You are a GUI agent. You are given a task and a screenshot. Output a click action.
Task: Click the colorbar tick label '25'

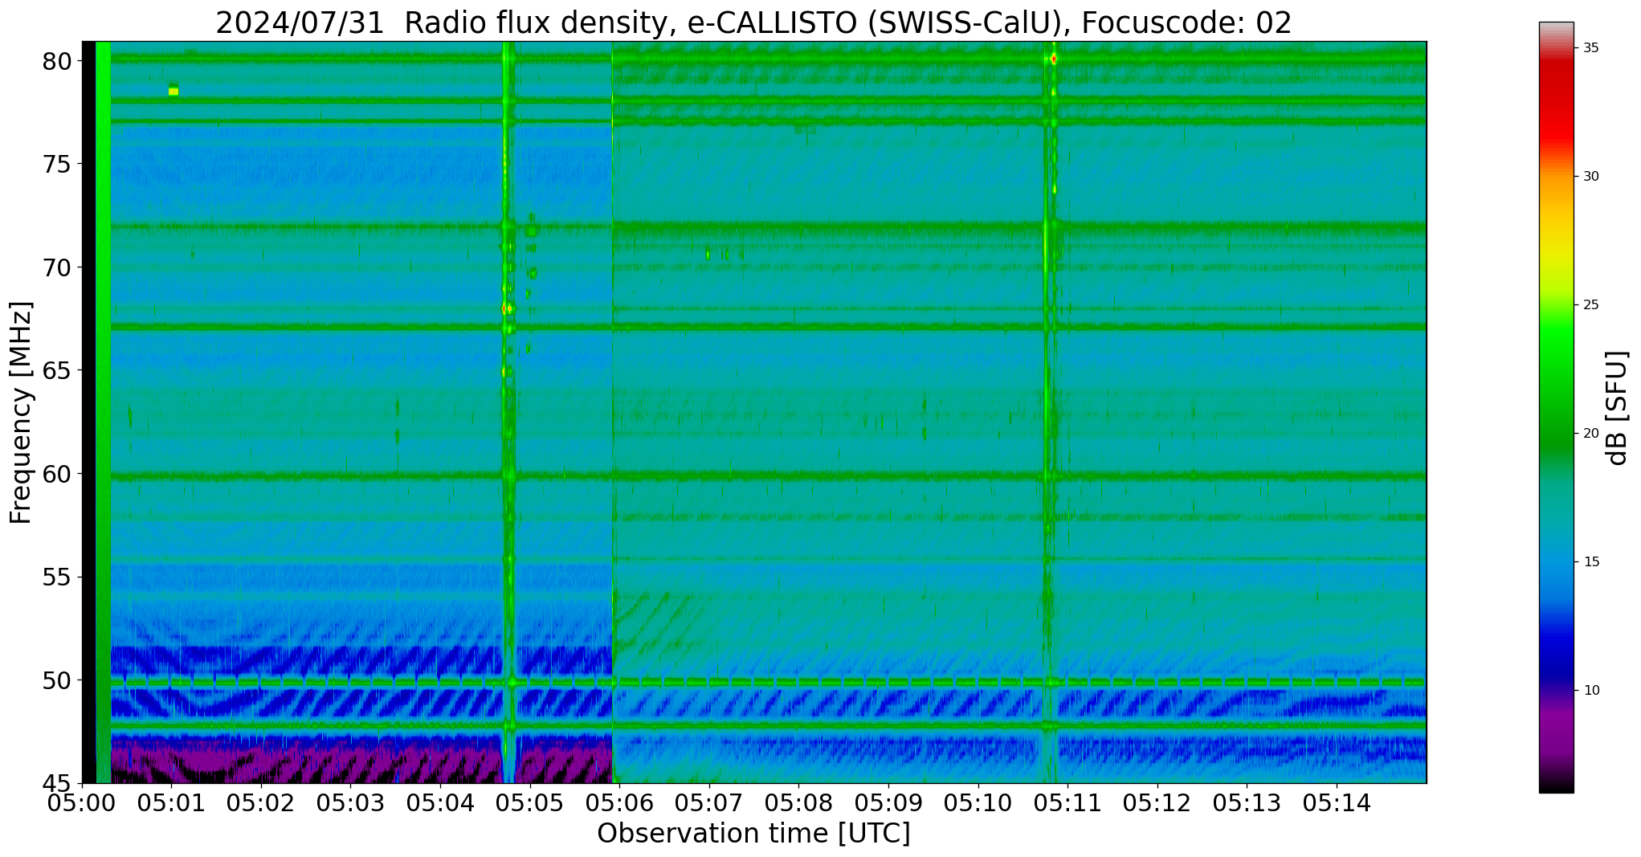click(x=1590, y=305)
